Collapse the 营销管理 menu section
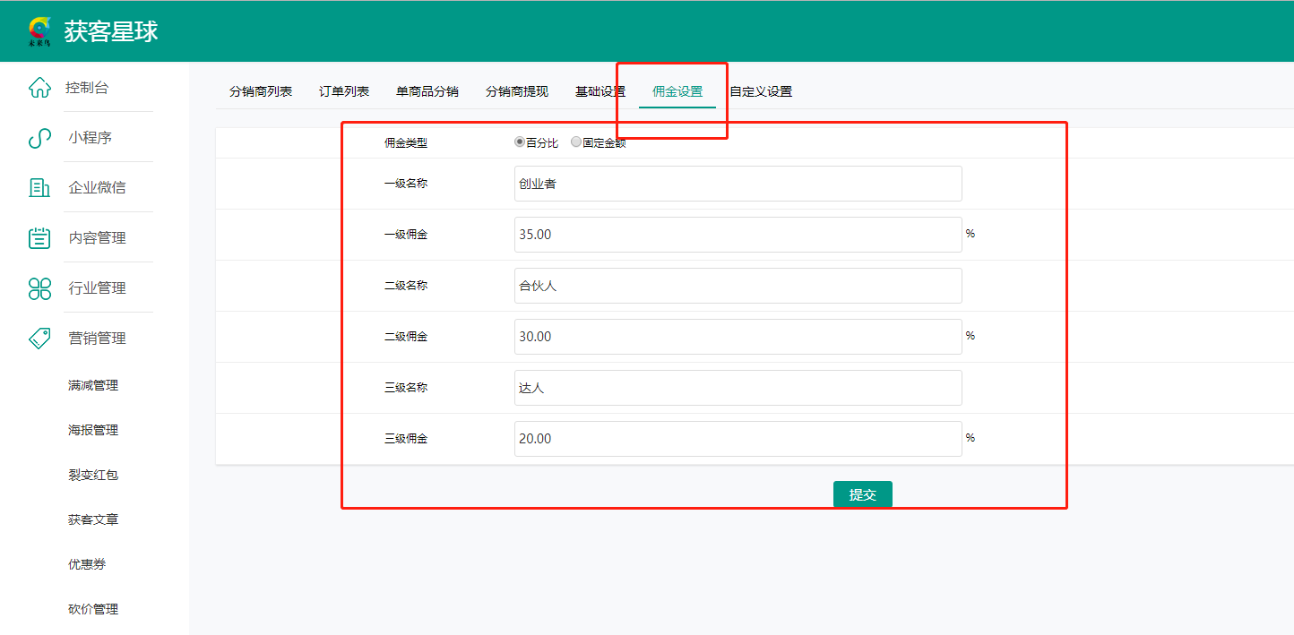 pyautogui.click(x=97, y=339)
